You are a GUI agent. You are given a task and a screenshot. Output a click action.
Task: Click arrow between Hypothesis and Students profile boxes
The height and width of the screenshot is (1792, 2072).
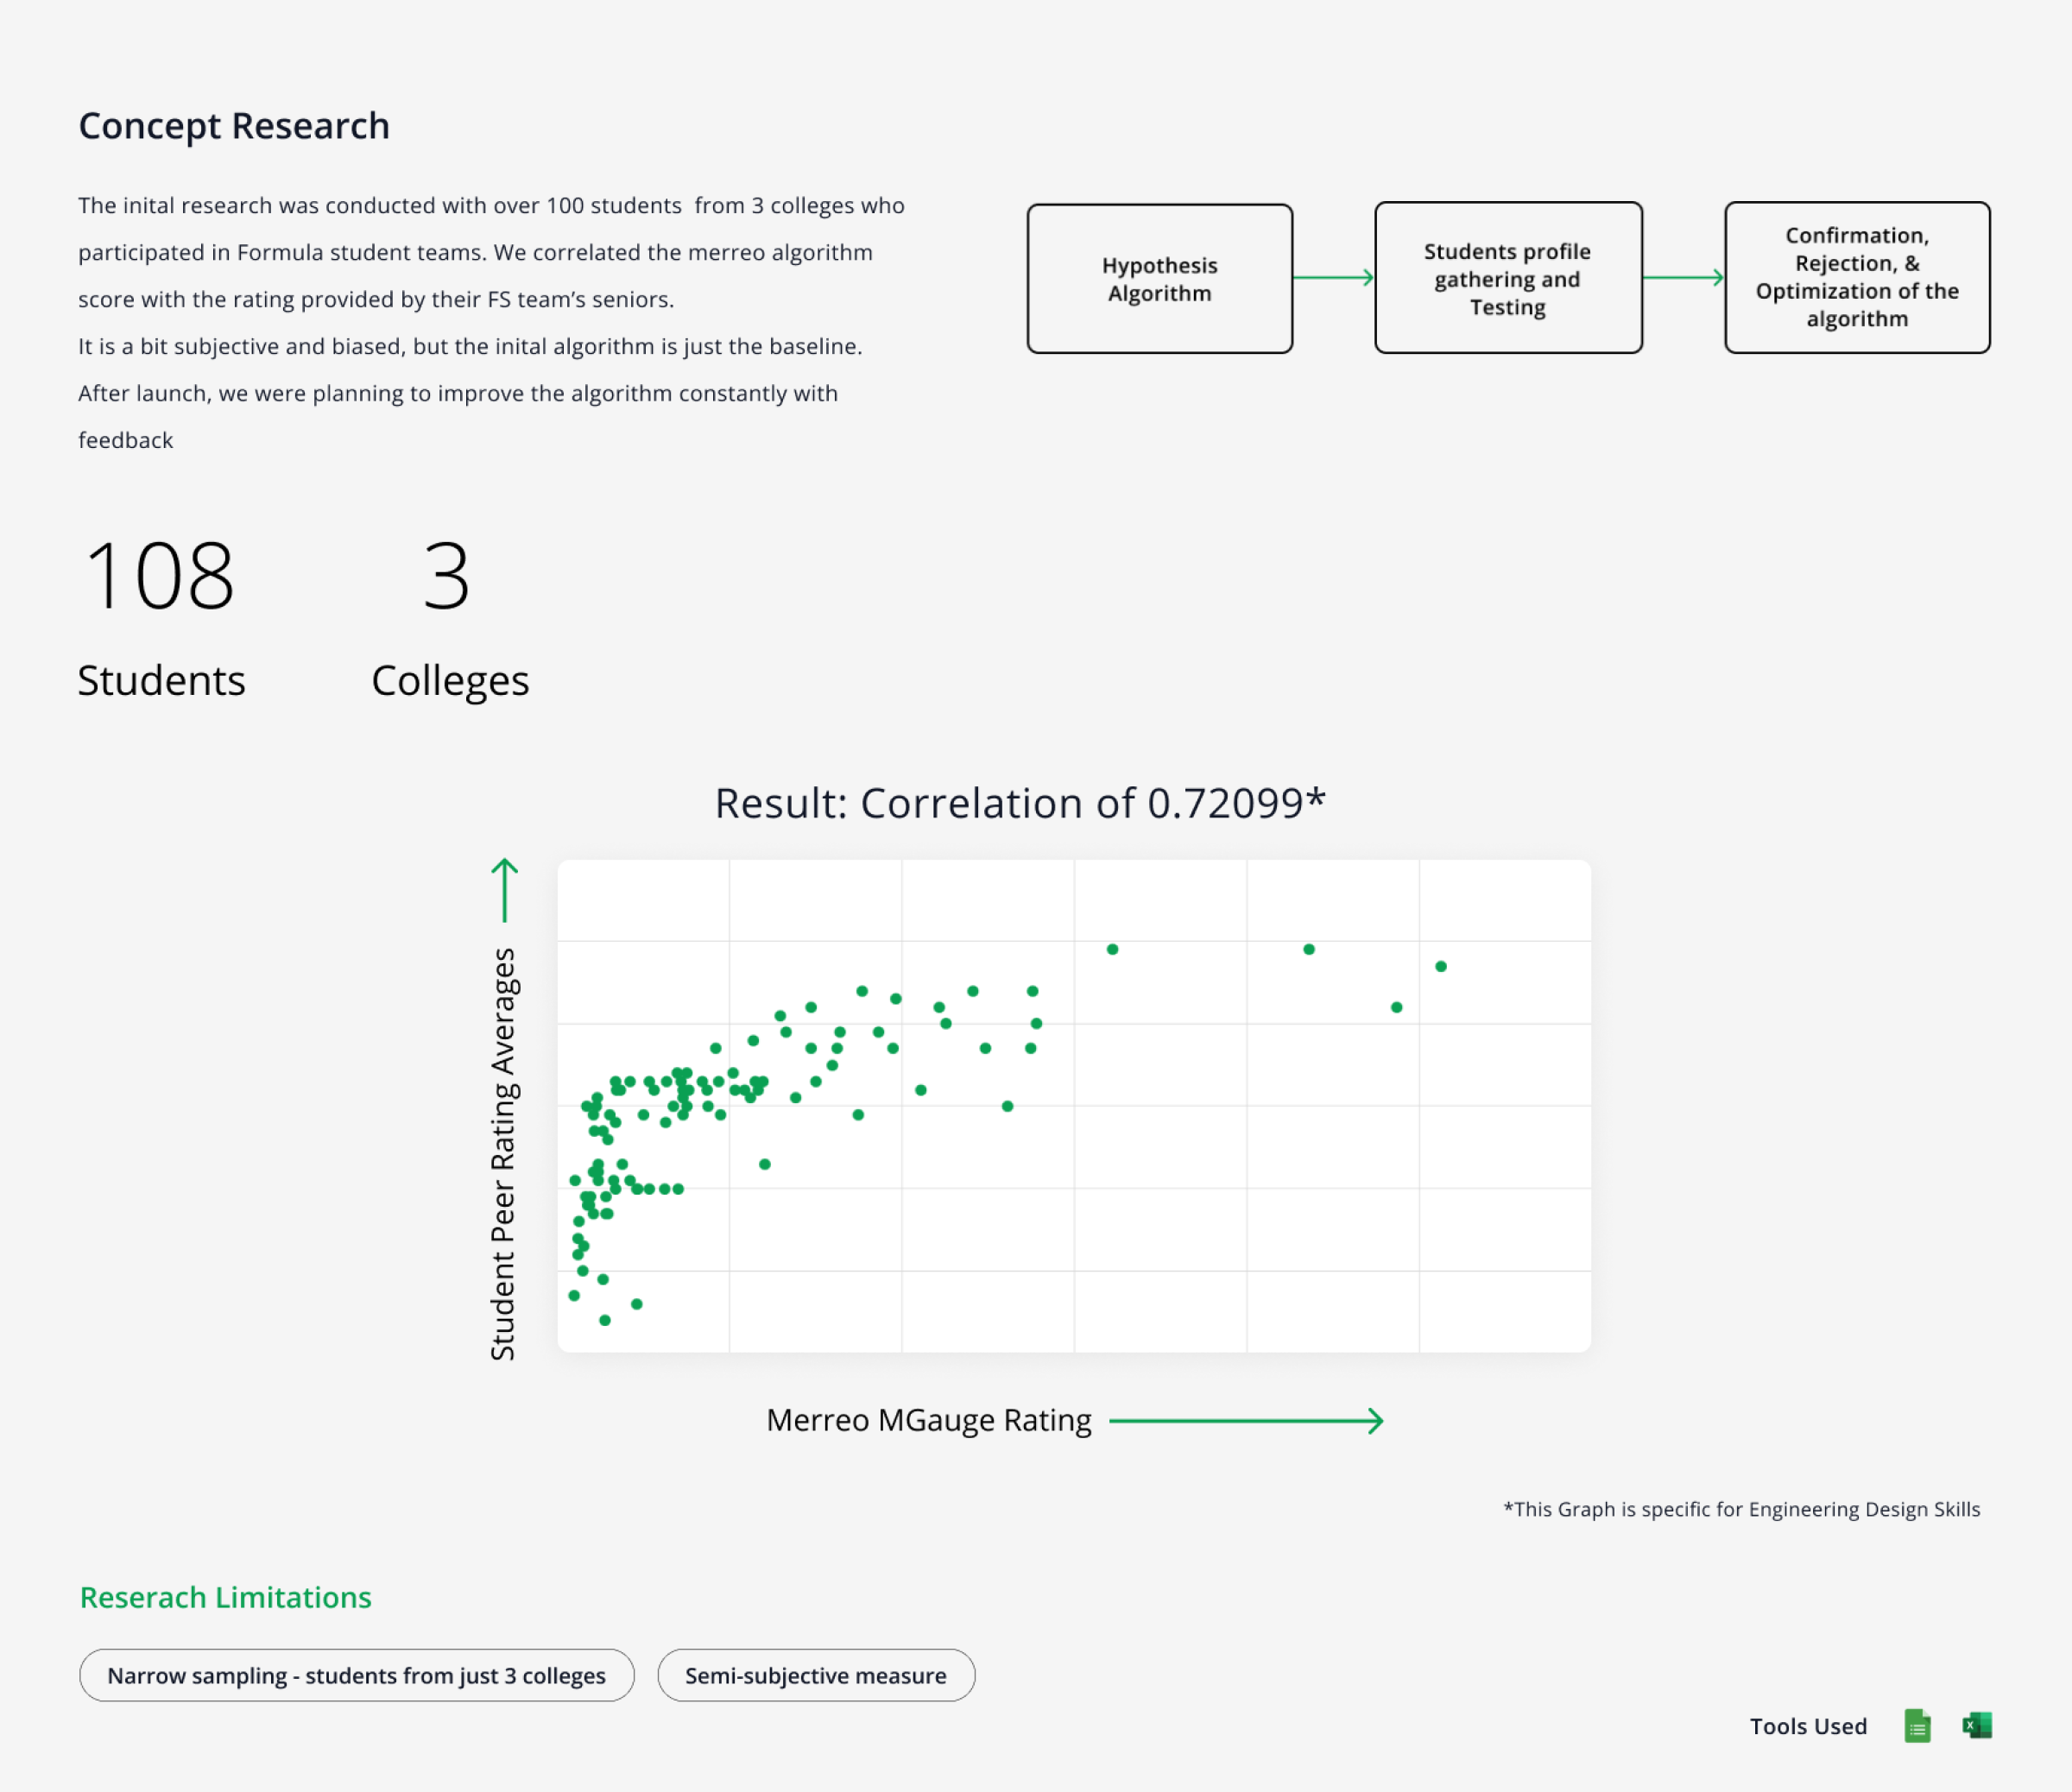coord(1333,278)
